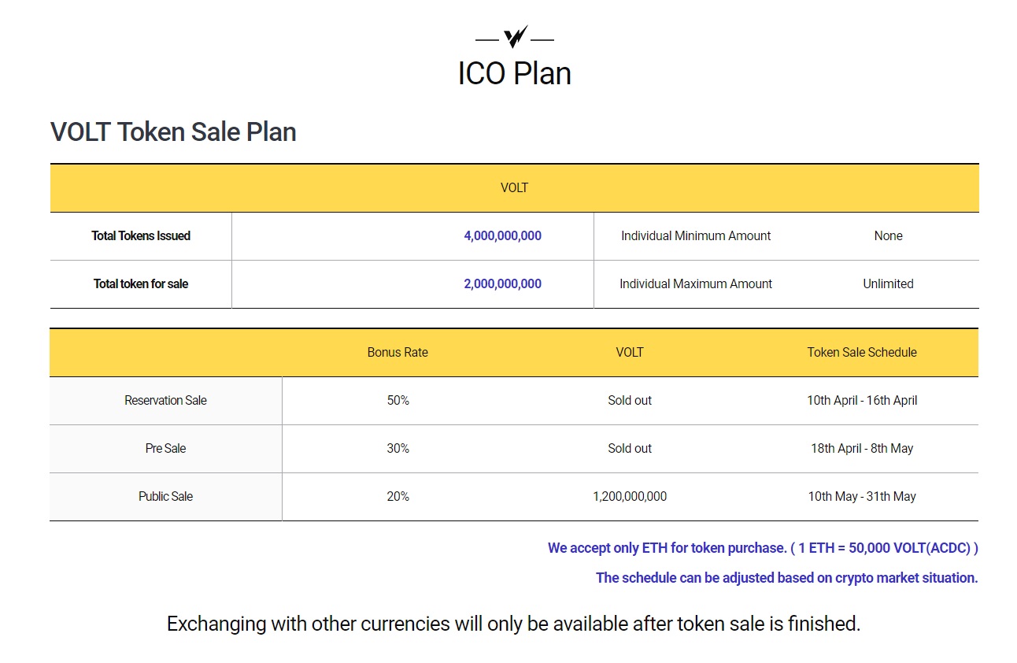Click the Token Sale Schedule column header
The width and height of the screenshot is (1017, 663).
(x=862, y=352)
